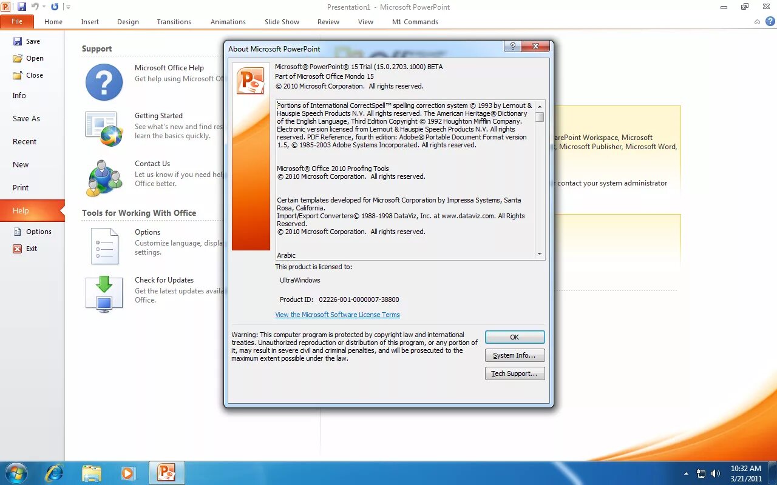Click the Save icon in Quick Access Toolbar
777x485 pixels.
pyautogui.click(x=22, y=7)
